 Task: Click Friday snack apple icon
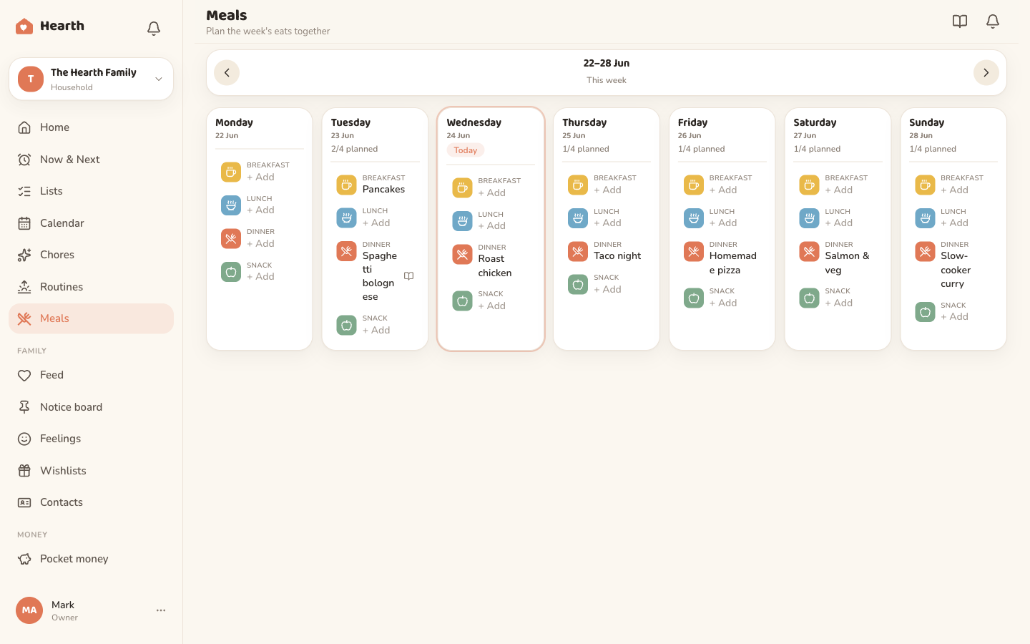coord(694,298)
